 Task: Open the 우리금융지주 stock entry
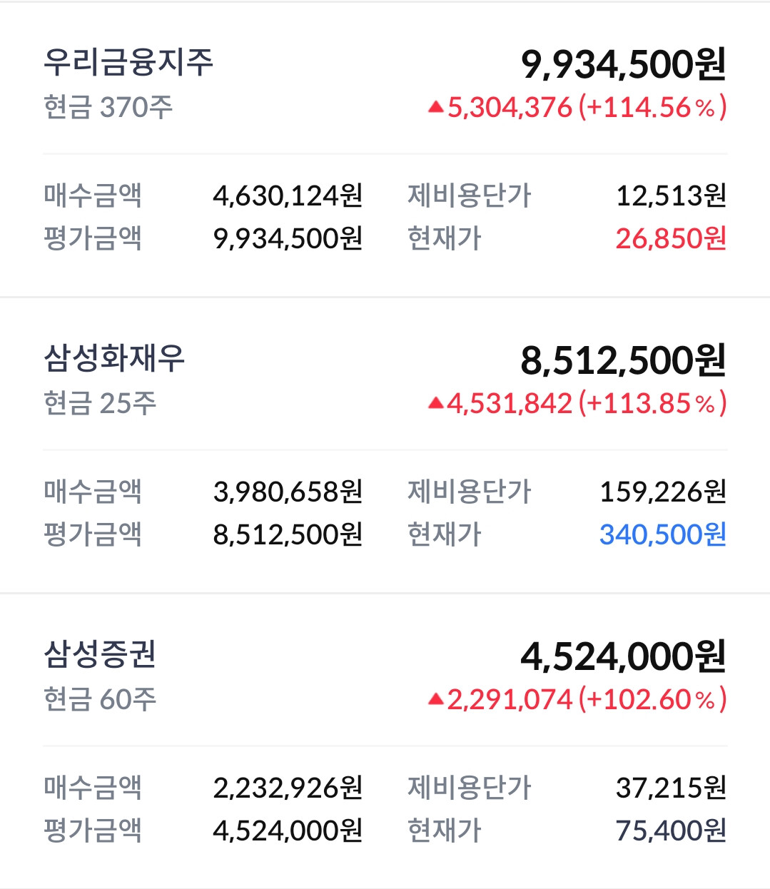point(128,63)
